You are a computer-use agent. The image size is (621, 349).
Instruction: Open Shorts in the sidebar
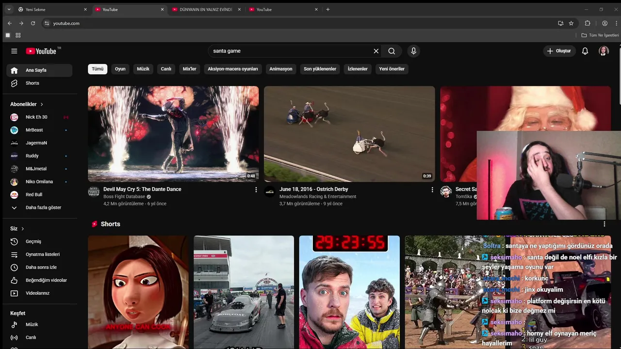click(x=39, y=83)
